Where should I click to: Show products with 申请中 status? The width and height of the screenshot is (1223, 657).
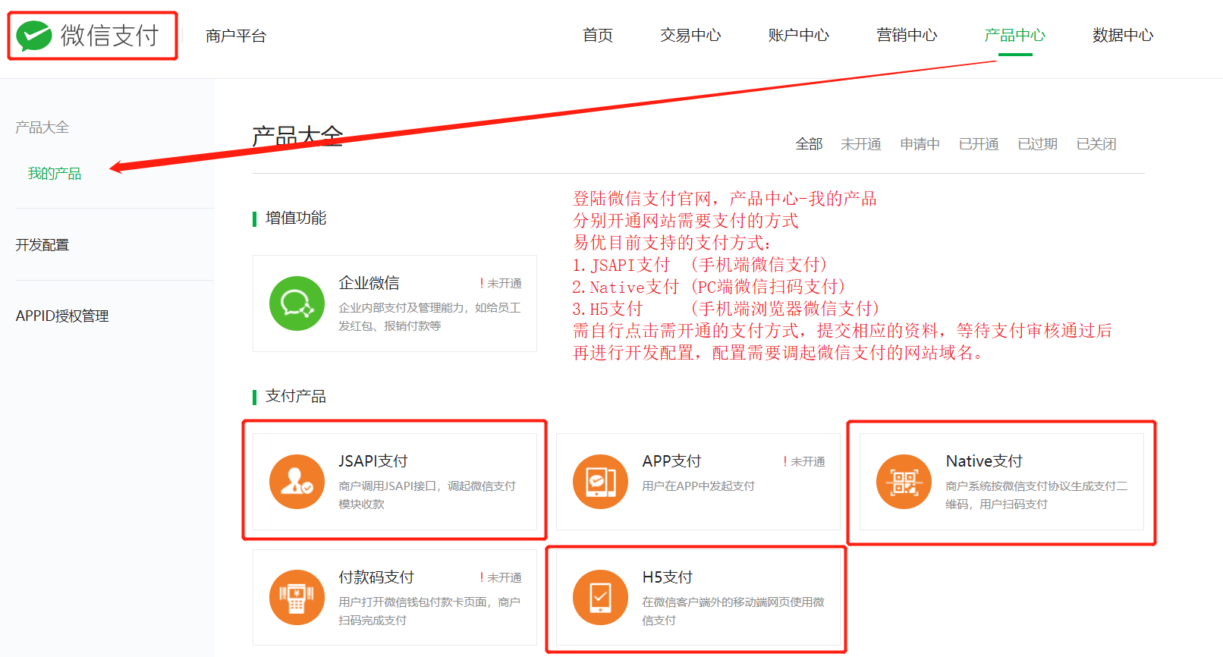[920, 144]
